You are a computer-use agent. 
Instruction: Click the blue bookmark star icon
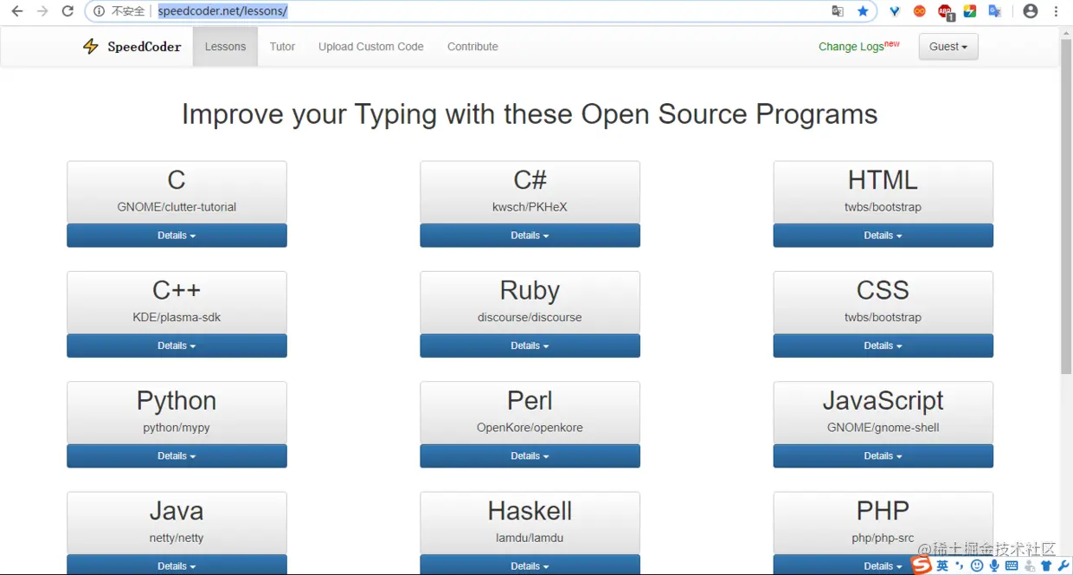(x=863, y=11)
